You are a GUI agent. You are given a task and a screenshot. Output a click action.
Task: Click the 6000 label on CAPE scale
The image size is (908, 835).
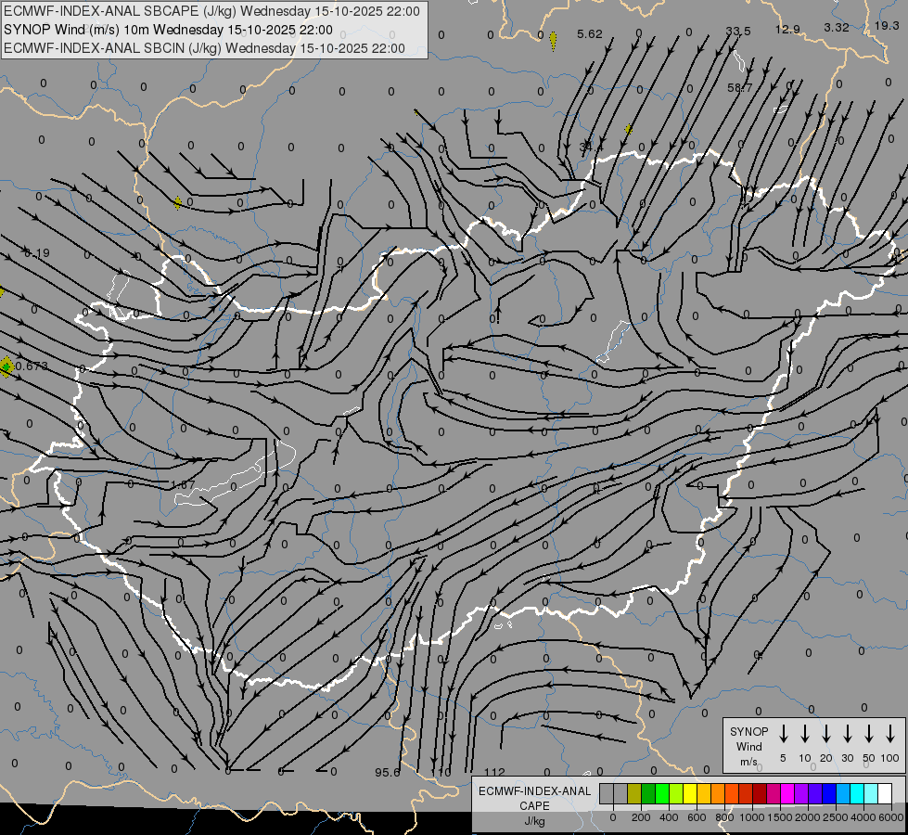(890, 817)
